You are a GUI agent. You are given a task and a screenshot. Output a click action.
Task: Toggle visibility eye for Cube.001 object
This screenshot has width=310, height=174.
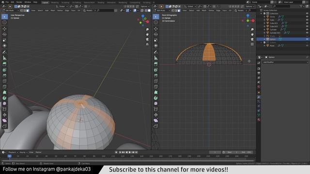(307, 23)
